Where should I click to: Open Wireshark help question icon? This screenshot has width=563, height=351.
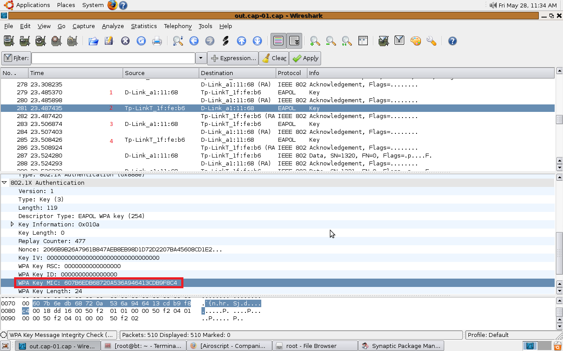453,41
